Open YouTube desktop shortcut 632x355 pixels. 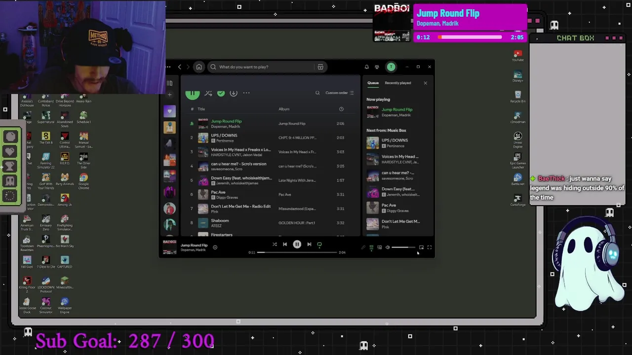click(517, 55)
